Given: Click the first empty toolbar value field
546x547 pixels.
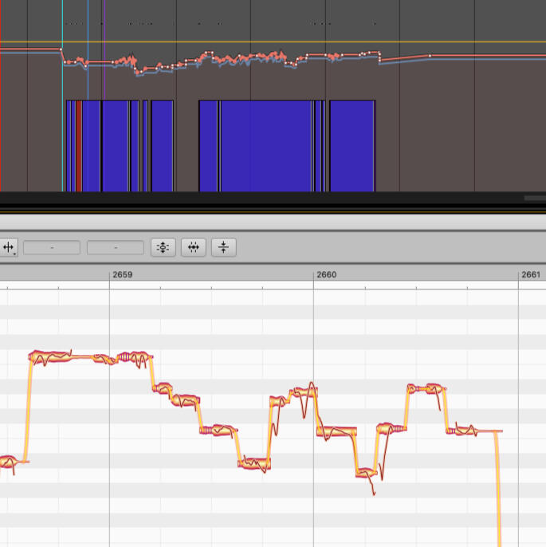Looking at the screenshot, I should pos(52,247).
